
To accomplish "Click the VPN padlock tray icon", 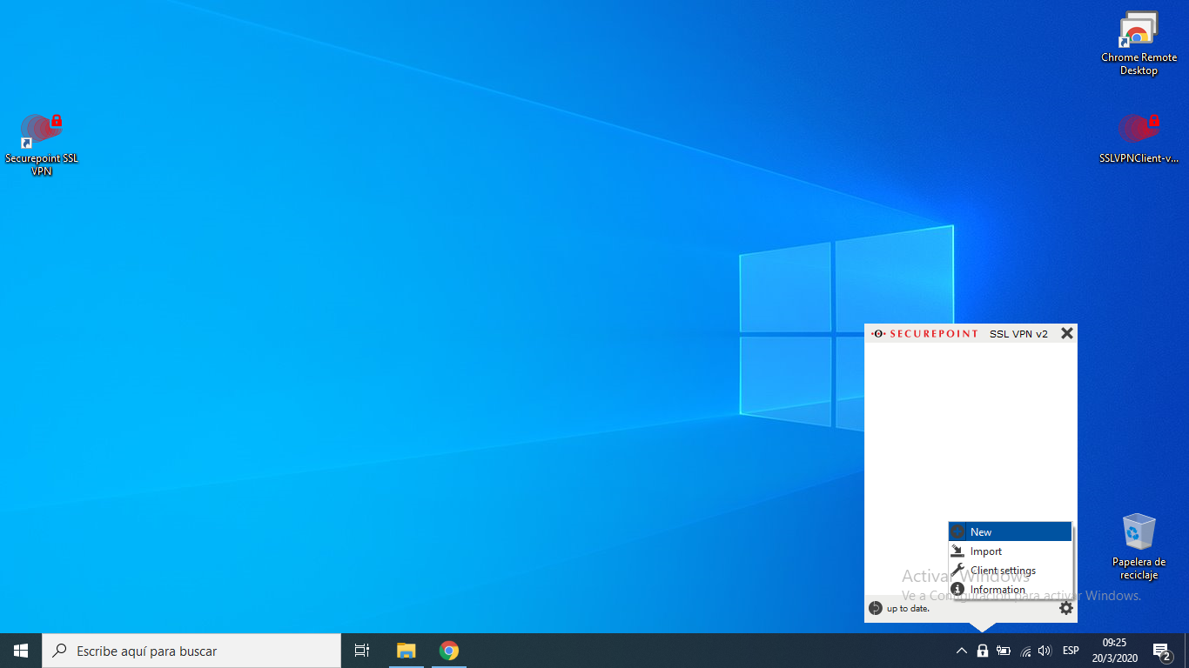I will [983, 651].
